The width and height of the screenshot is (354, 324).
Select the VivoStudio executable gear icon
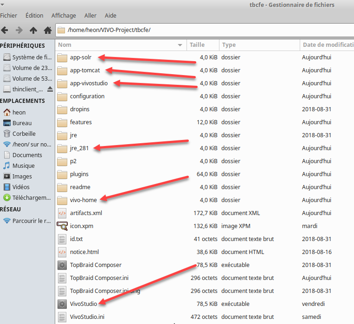coord(62,304)
